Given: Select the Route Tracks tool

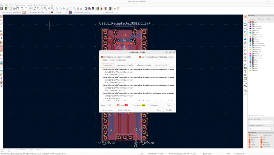Looking at the screenshot, I should (x=245, y=28).
